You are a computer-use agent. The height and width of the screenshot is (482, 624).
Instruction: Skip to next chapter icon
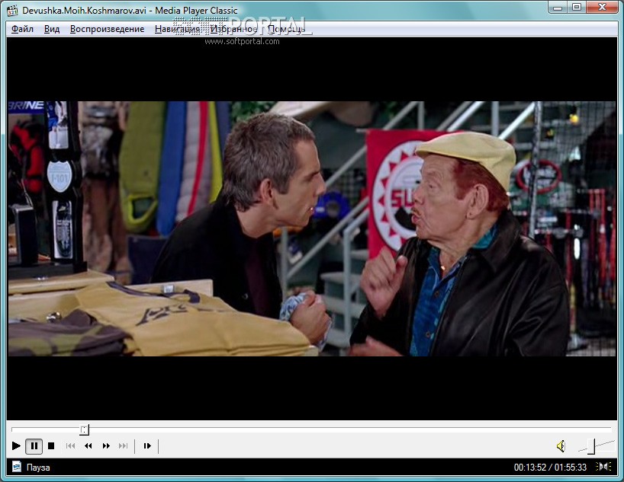[x=124, y=446]
